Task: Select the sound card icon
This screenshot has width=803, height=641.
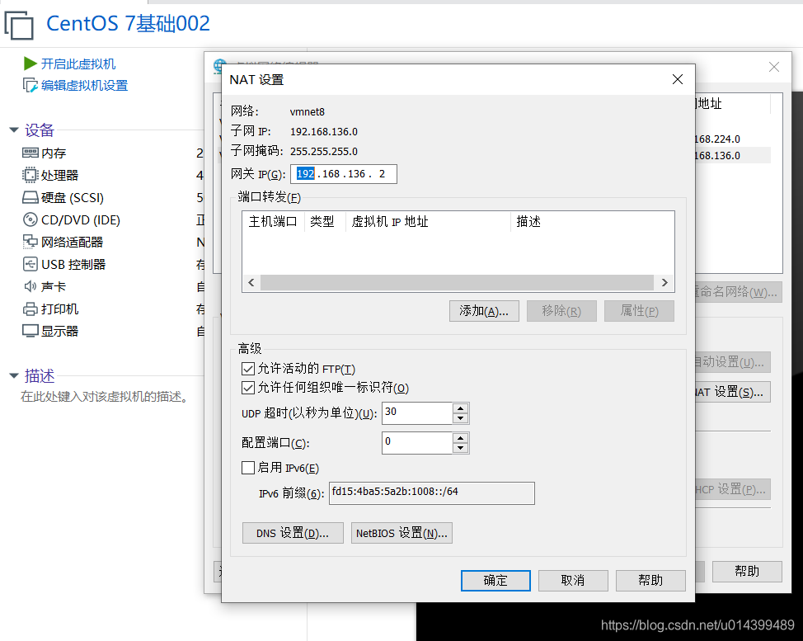Action: coord(31,286)
